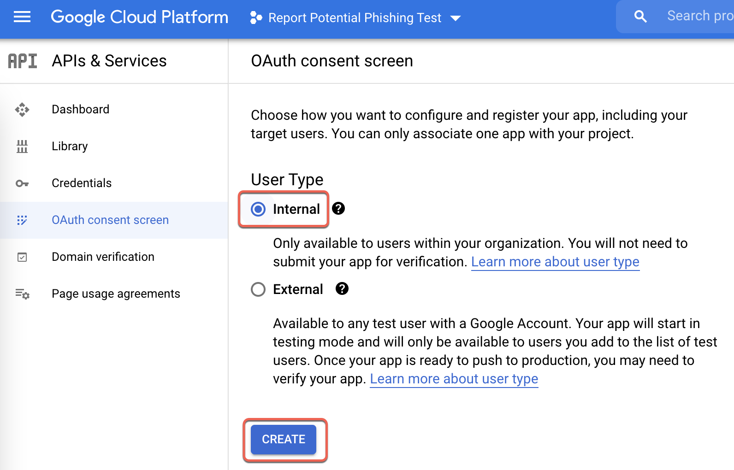This screenshot has height=470, width=734.
Task: Click the Google Cloud Platform logo text
Action: (140, 17)
